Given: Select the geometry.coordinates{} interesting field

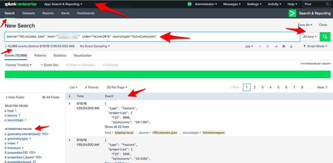Looking at the screenshot, I should [x=24, y=134].
